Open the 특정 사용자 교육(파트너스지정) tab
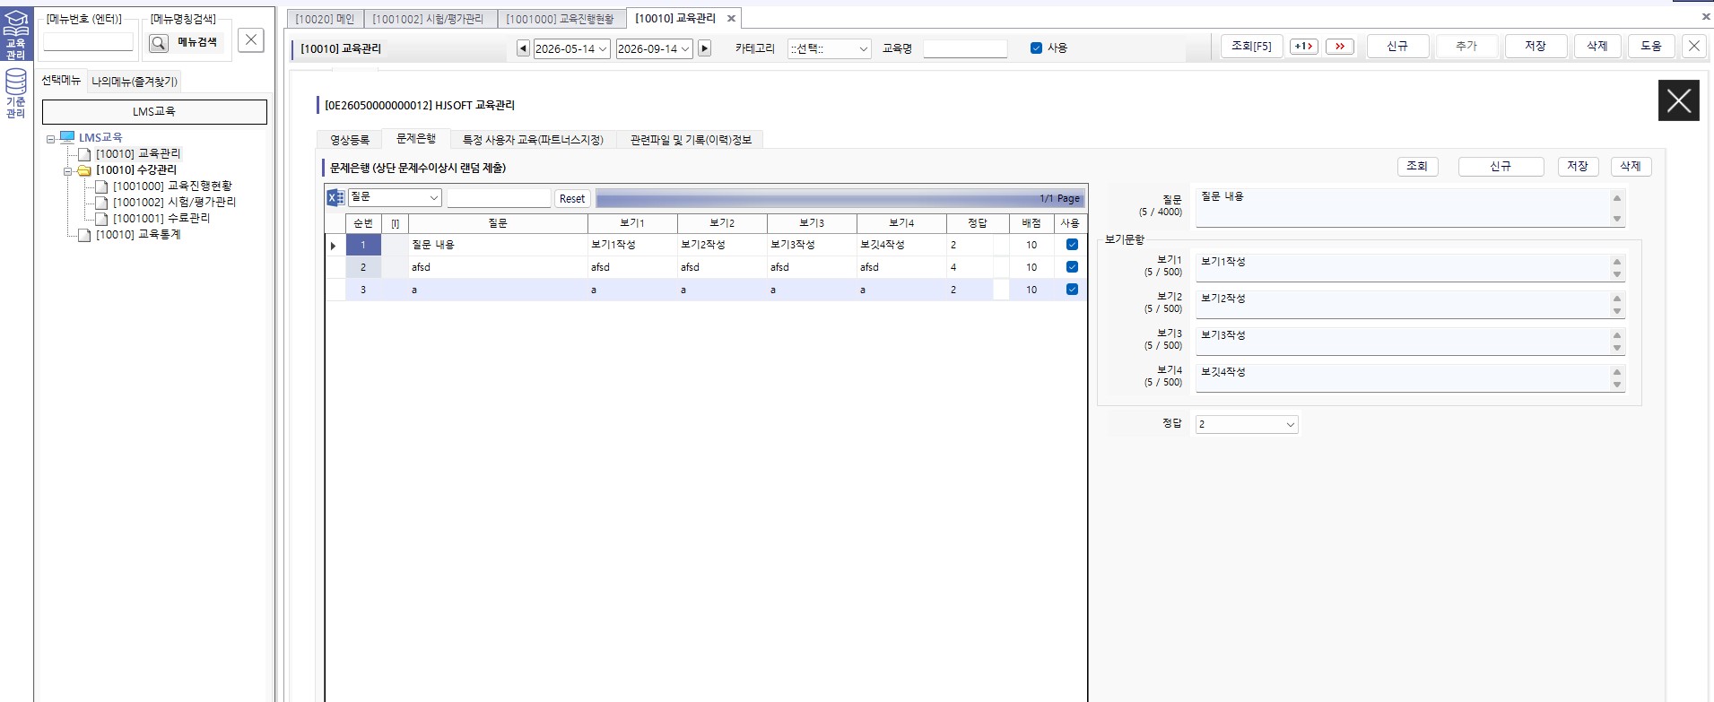 click(x=533, y=140)
